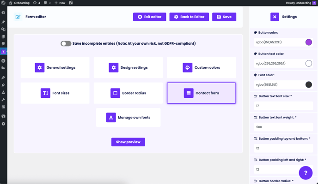The image size is (318, 184).
Task: Toggle Save incomplete entries switch
Action: pyautogui.click(x=66, y=43)
